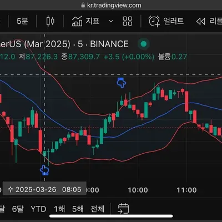Expand the indicator templates chevron
This screenshot has width=222, height=222.
[x=111, y=21]
